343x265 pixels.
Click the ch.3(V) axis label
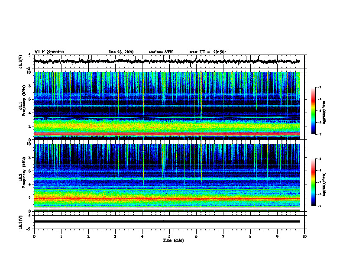(21, 222)
